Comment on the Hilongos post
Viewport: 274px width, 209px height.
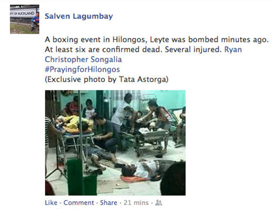[79, 203]
